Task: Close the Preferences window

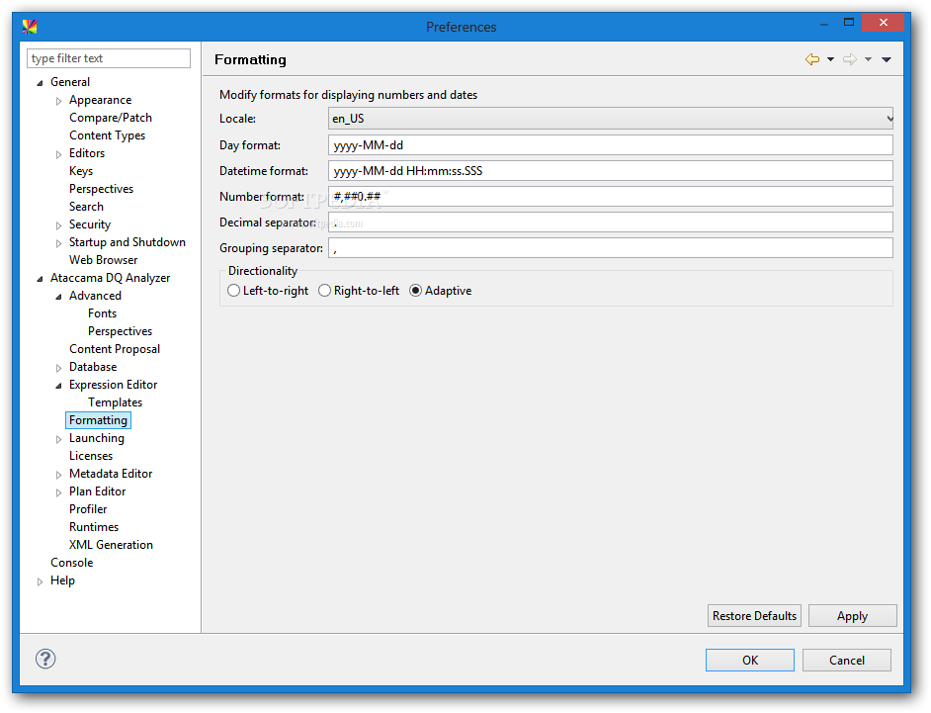Action: [x=883, y=23]
